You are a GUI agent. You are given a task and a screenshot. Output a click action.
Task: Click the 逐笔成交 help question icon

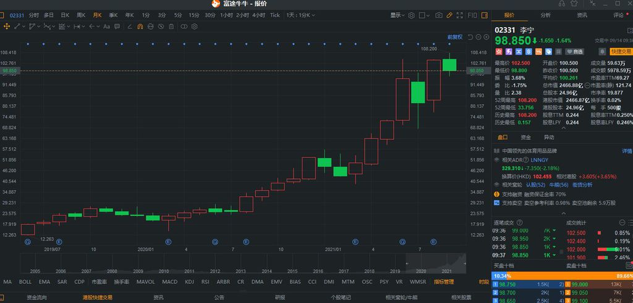519,222
